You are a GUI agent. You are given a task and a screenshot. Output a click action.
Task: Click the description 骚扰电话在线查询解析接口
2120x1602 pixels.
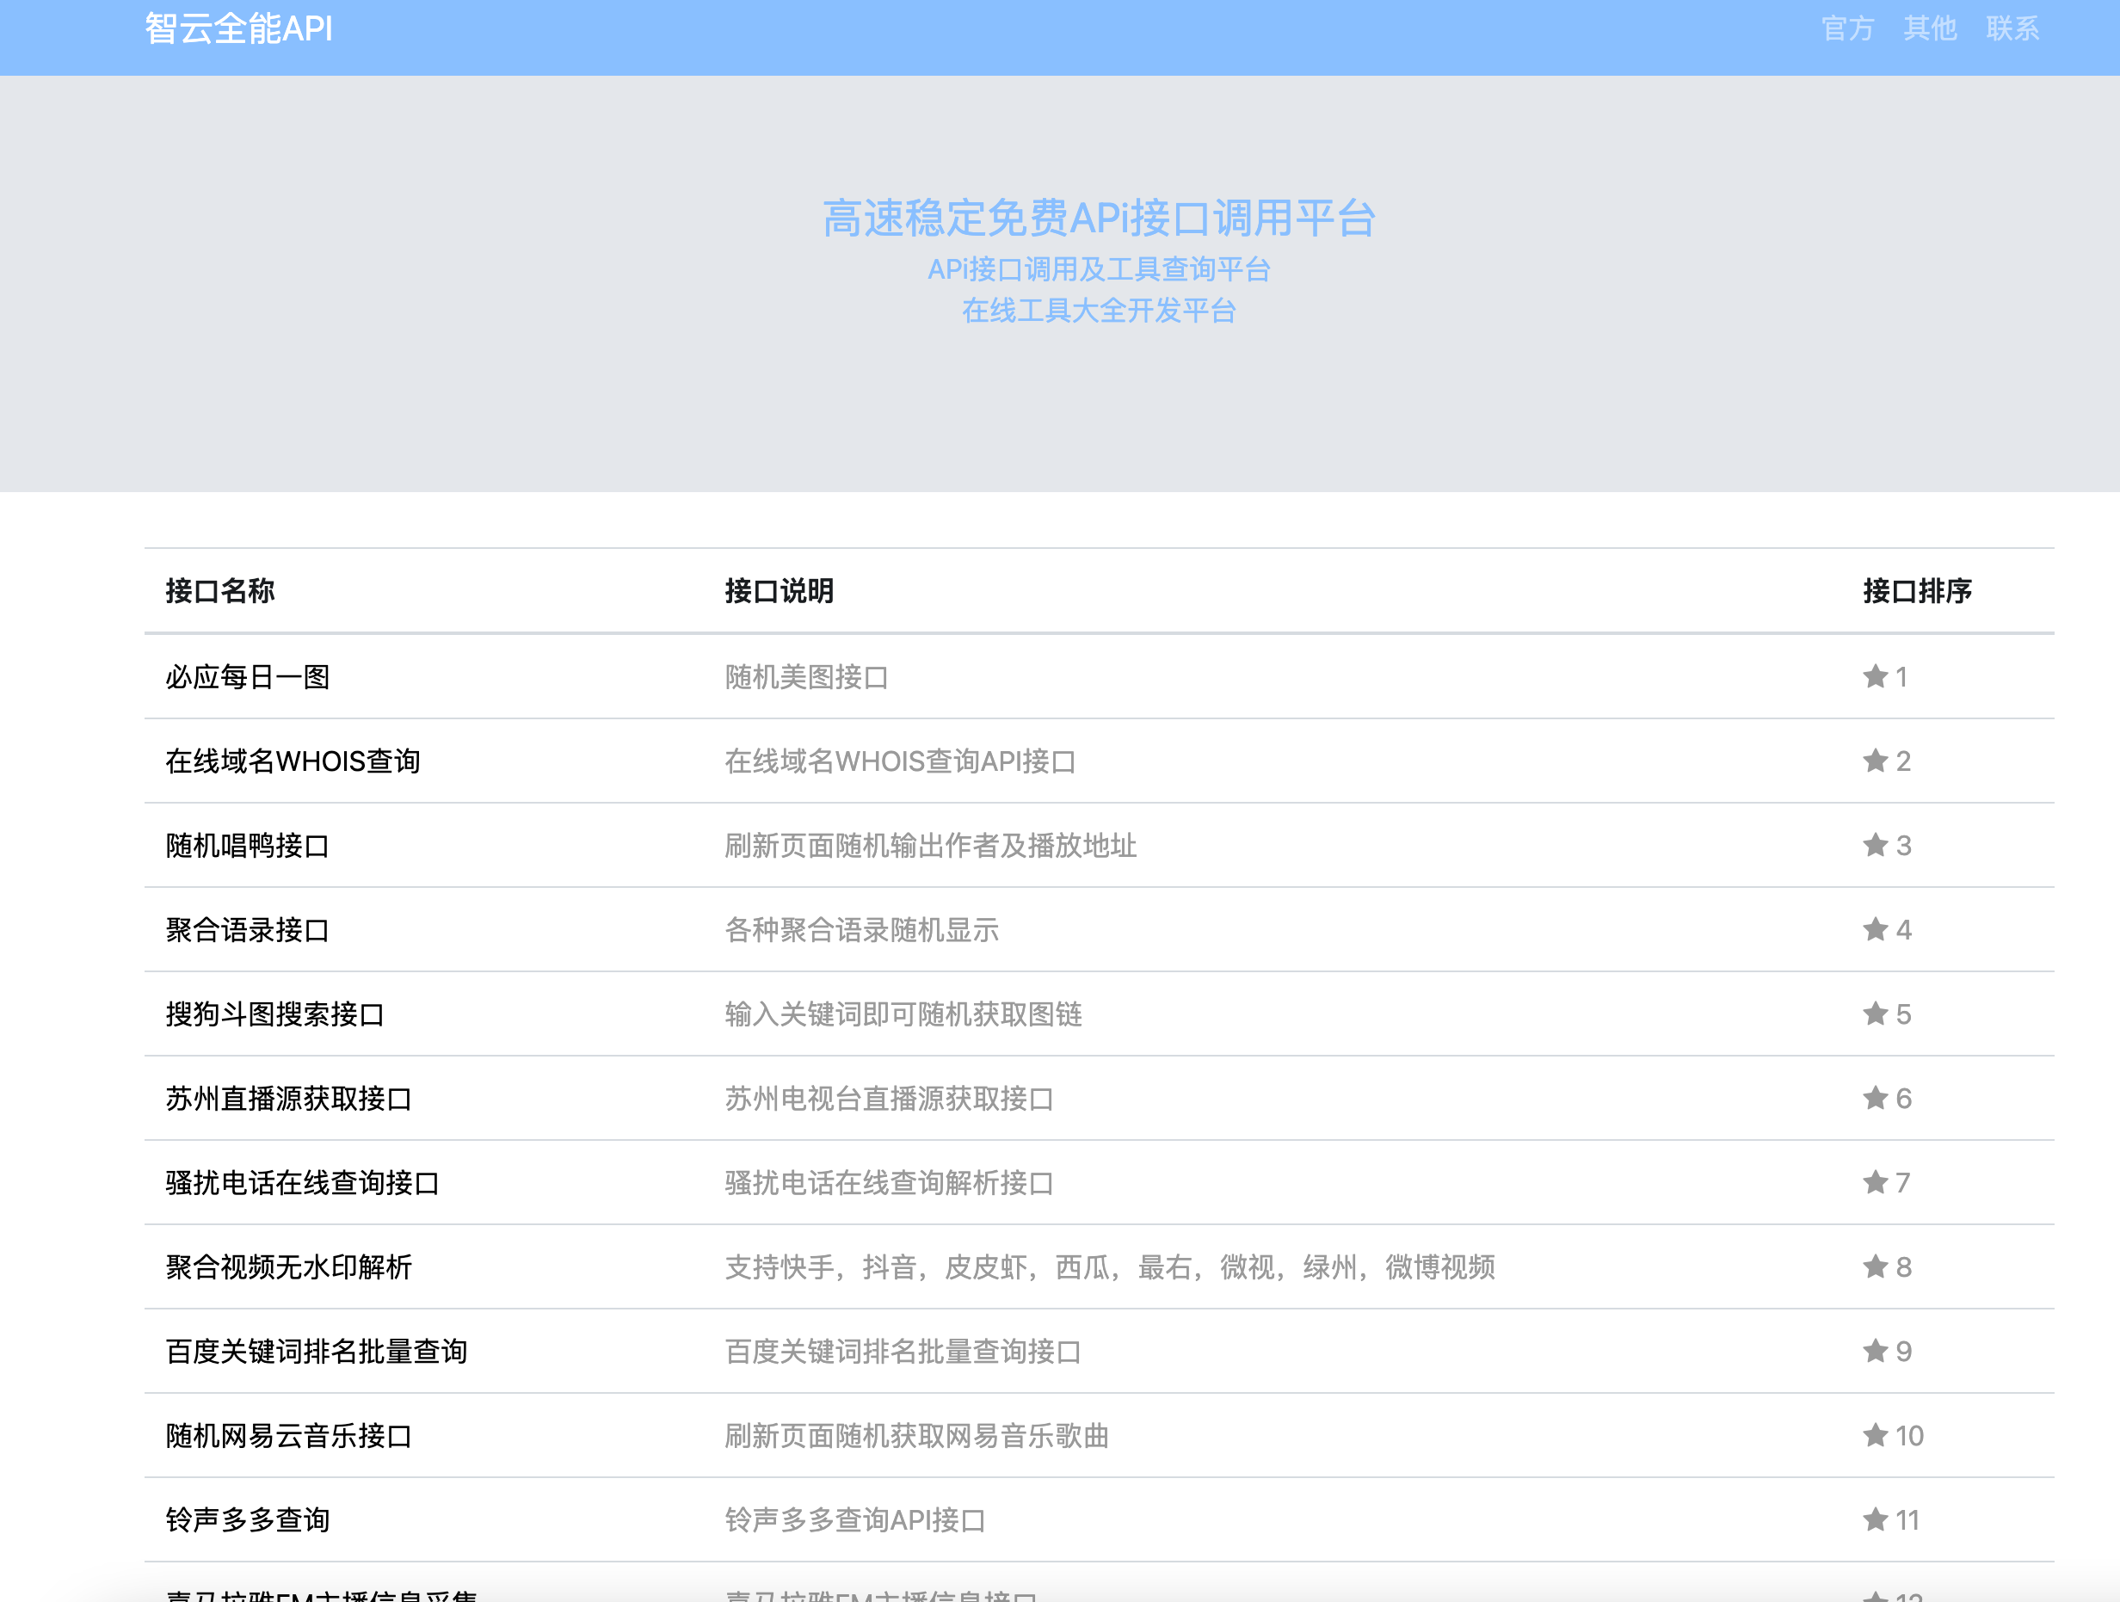[x=890, y=1183]
